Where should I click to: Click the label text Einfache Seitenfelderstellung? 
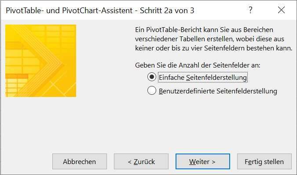tap(203, 77)
